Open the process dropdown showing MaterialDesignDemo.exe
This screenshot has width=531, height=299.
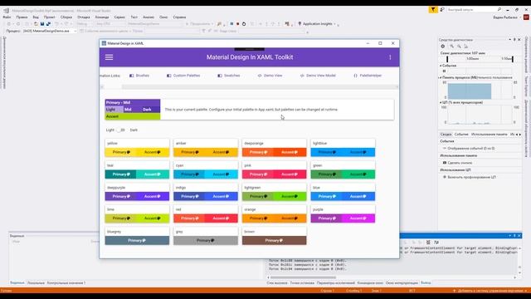[50, 31]
